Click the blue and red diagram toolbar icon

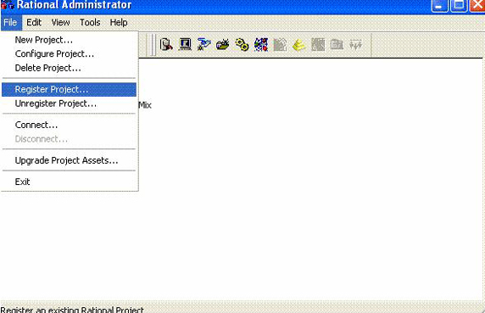point(261,45)
